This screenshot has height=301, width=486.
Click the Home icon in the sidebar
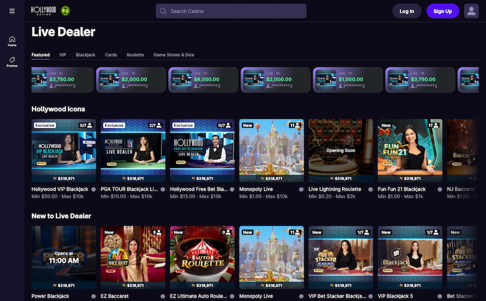pos(12,41)
